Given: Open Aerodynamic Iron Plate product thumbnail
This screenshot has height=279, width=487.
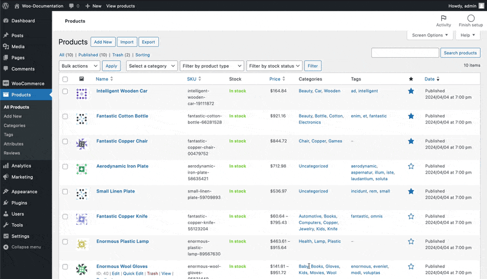Looking at the screenshot, I should [x=82, y=169].
